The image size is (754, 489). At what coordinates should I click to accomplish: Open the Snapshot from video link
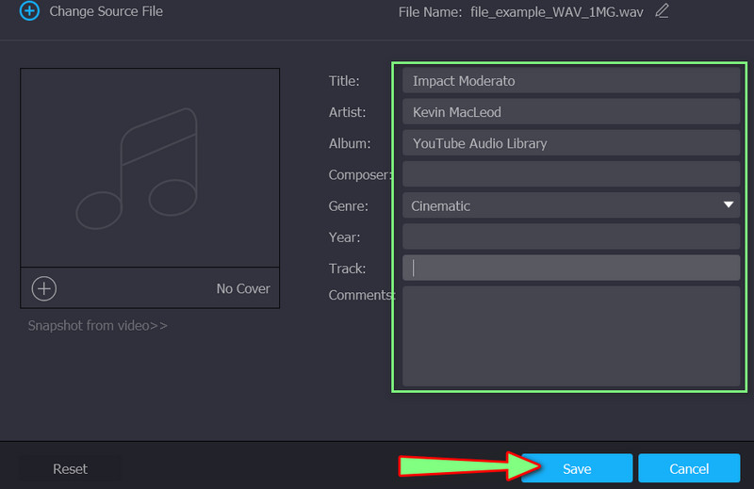(x=98, y=326)
